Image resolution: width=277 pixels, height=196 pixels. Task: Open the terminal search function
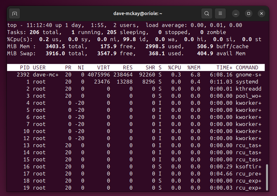206,13
